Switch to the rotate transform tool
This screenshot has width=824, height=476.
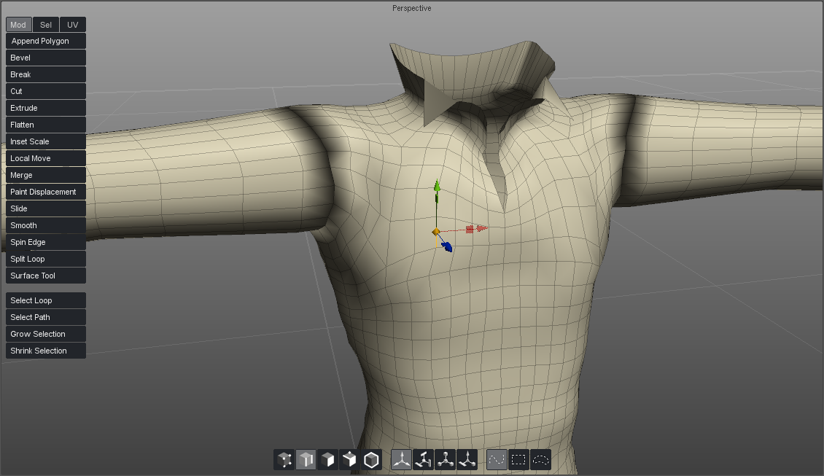[424, 459]
